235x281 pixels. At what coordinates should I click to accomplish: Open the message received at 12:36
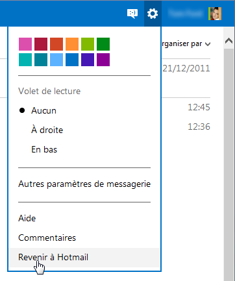(x=199, y=127)
